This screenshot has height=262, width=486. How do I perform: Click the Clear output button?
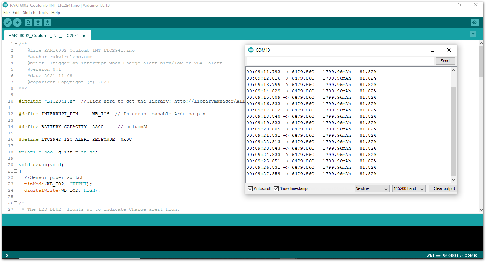(444, 188)
